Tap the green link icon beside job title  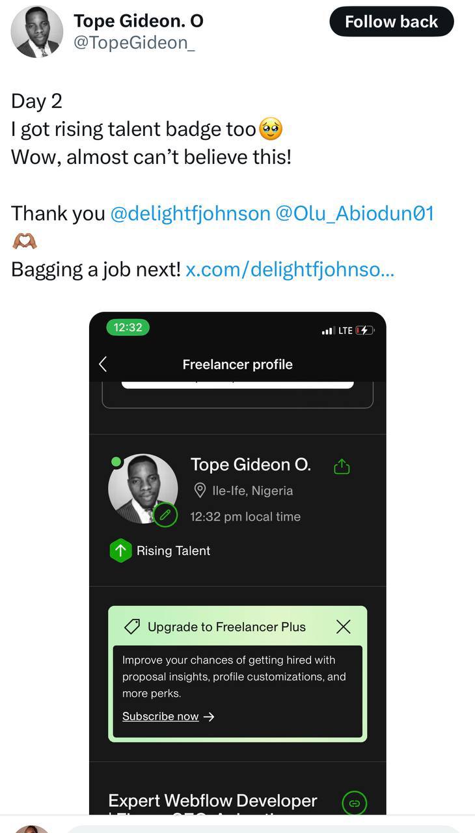(x=354, y=803)
